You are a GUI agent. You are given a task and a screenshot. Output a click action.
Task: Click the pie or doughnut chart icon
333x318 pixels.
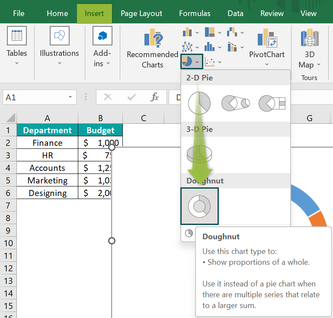click(187, 61)
